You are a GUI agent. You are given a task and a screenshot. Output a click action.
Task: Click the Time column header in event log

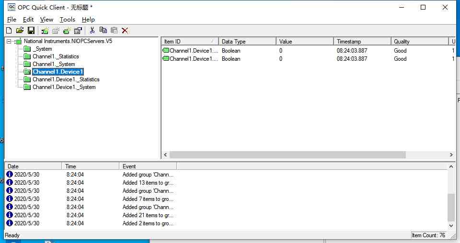91,166
